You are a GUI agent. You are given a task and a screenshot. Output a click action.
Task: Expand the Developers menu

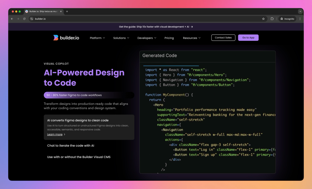(147, 38)
